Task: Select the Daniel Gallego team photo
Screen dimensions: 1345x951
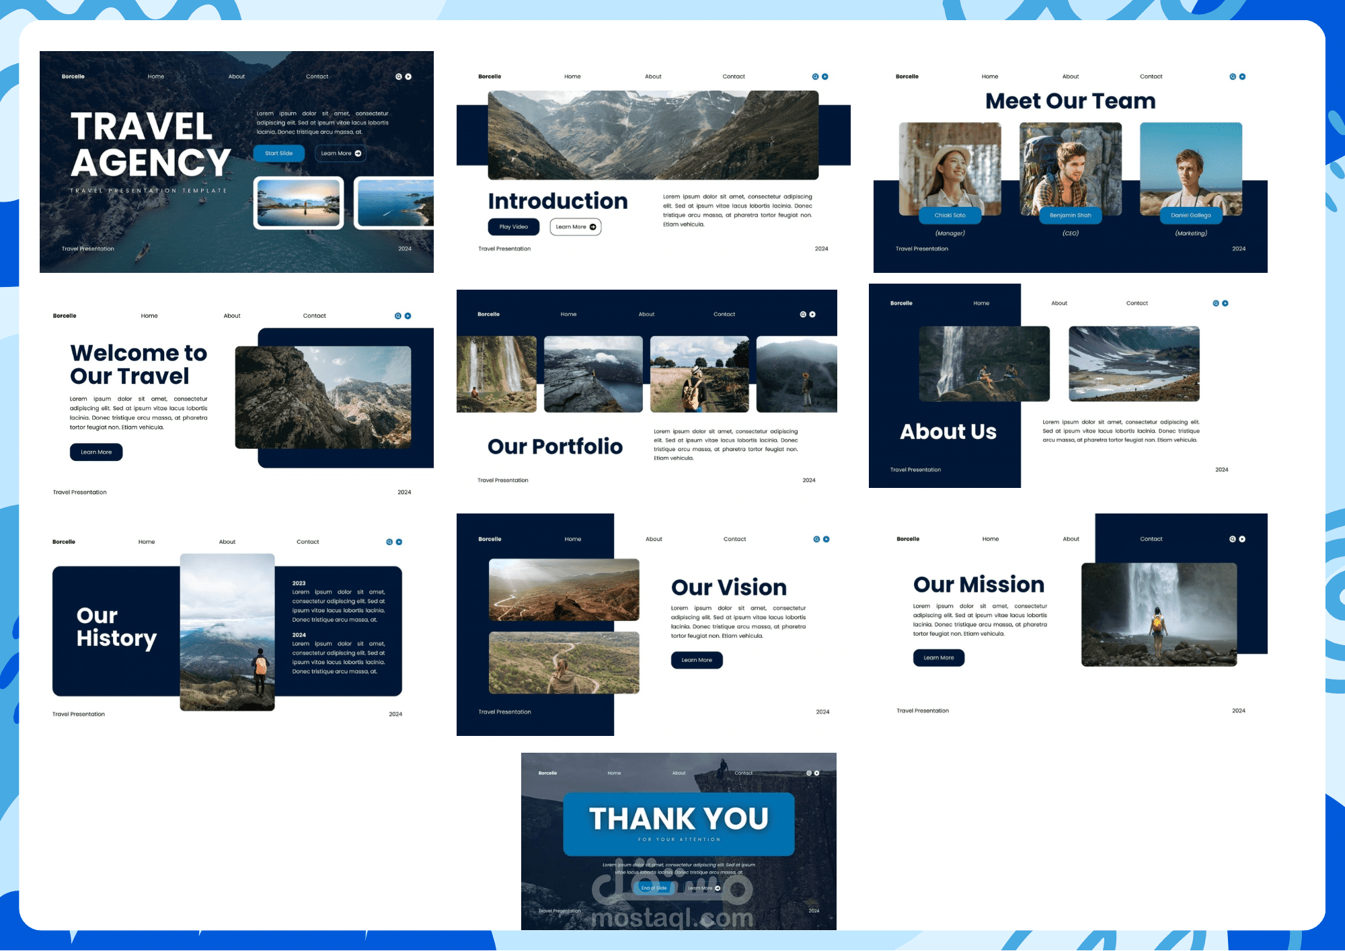Action: (x=1191, y=168)
